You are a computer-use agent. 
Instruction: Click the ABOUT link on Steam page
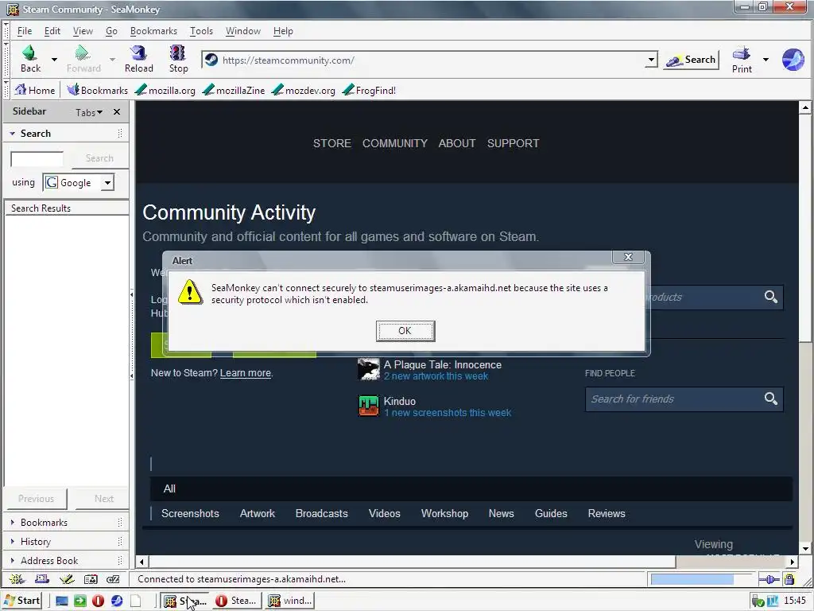point(457,143)
